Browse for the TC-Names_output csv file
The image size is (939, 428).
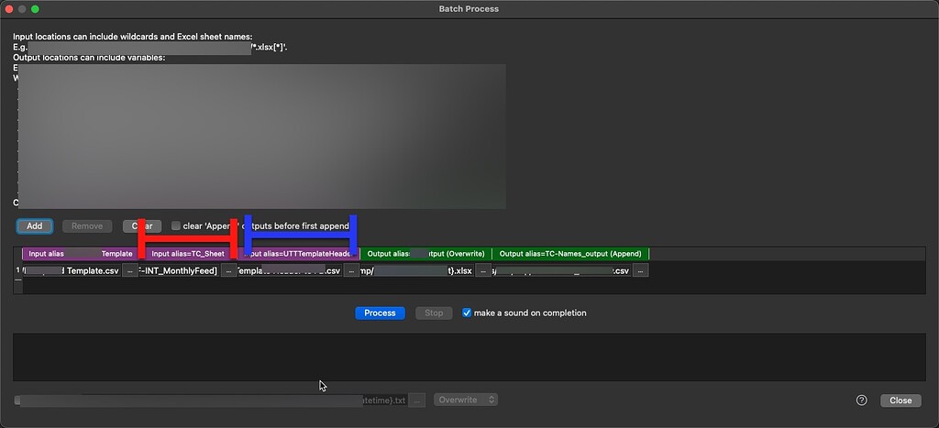point(640,270)
